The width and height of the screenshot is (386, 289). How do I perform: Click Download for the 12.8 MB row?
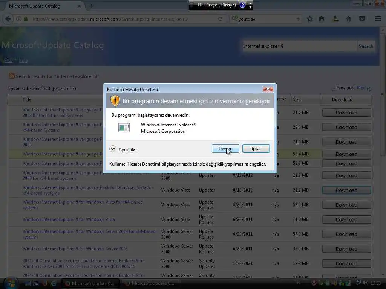point(347,263)
